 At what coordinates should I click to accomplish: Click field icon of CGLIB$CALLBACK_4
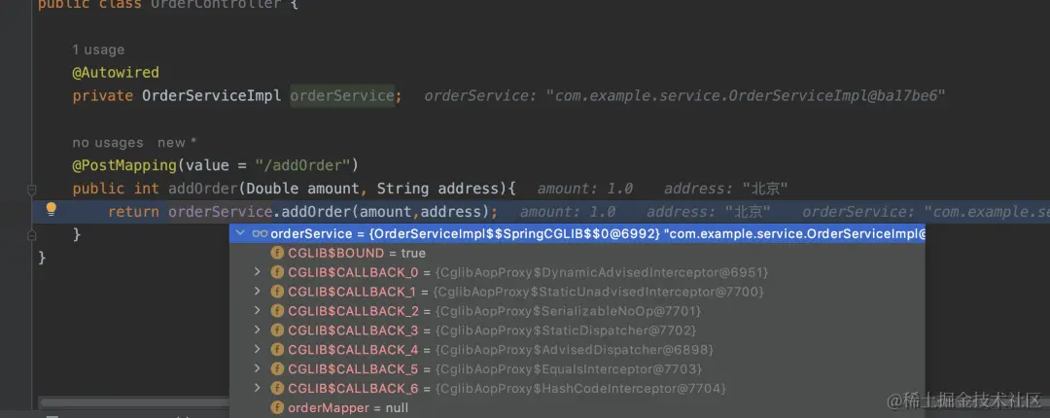tap(277, 350)
